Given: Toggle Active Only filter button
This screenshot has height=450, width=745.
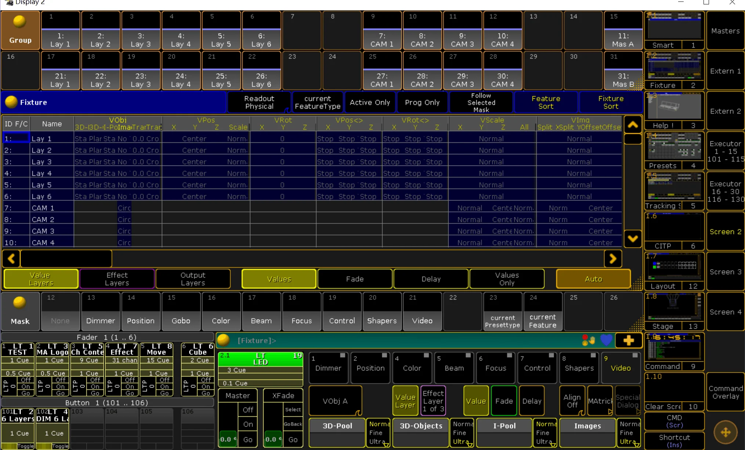Looking at the screenshot, I should [x=371, y=103].
